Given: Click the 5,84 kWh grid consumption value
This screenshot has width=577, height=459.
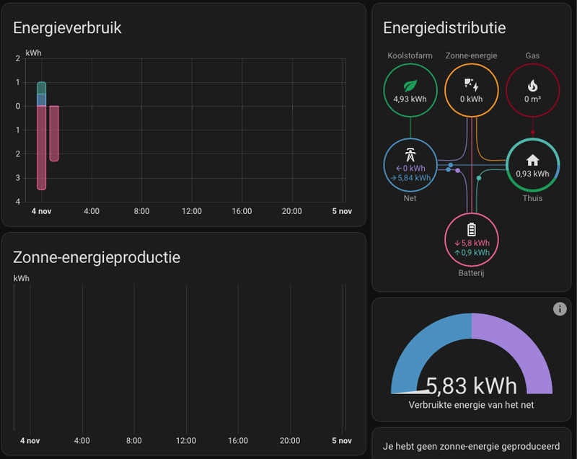Looking at the screenshot, I should click(410, 178).
